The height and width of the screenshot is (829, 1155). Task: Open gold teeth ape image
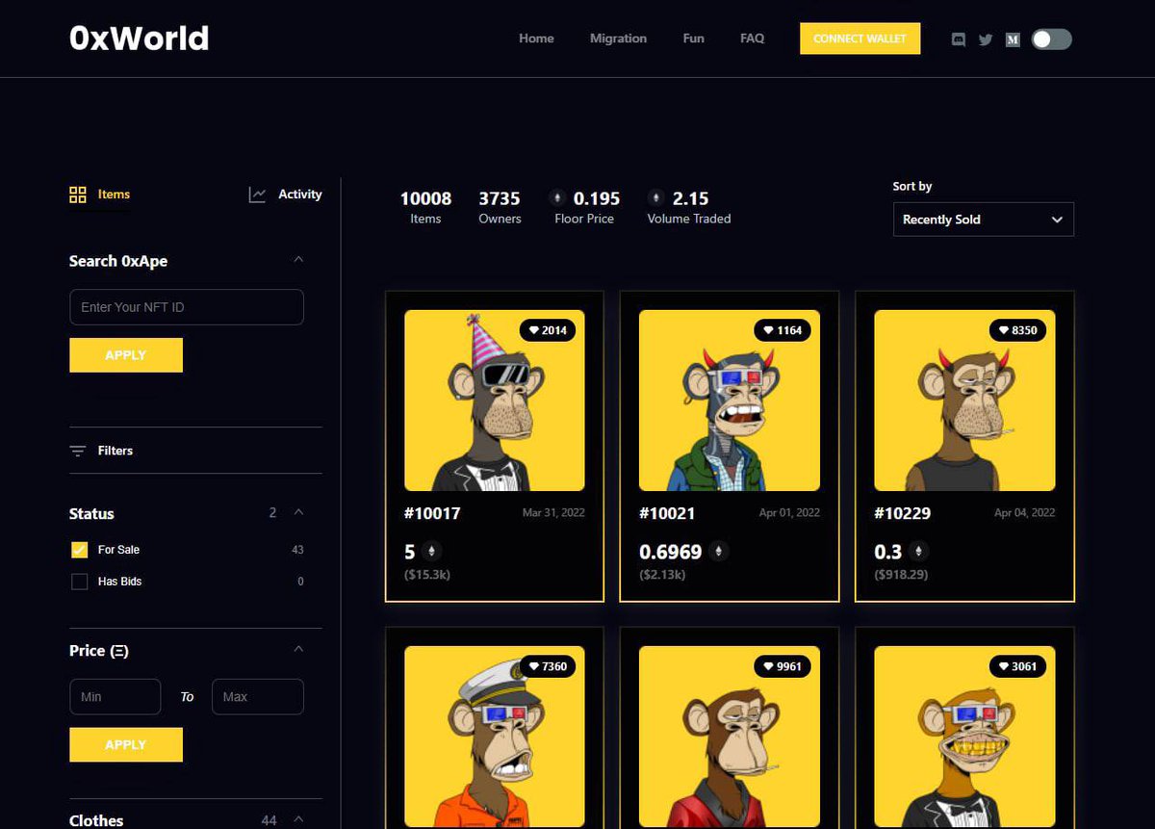(x=964, y=737)
